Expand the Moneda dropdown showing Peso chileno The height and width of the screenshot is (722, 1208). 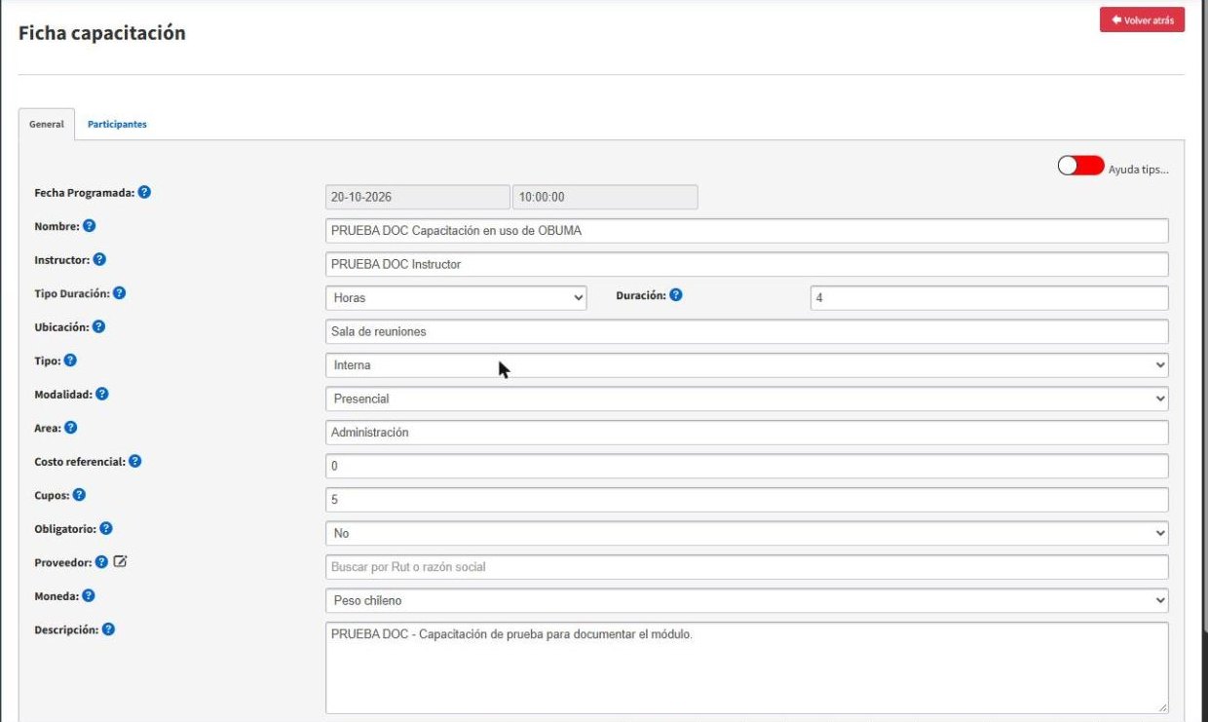746,600
